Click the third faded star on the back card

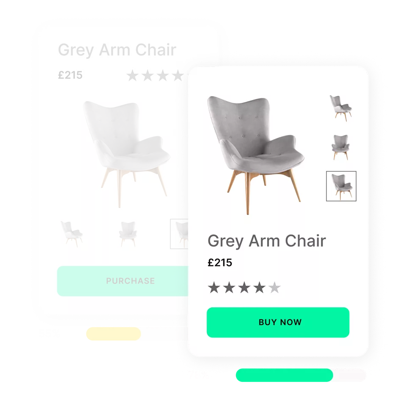[x=163, y=75]
